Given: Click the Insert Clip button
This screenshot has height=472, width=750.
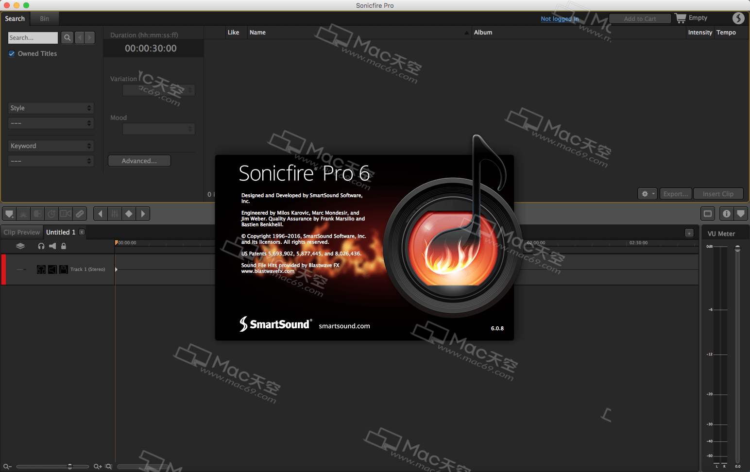Looking at the screenshot, I should [718, 194].
